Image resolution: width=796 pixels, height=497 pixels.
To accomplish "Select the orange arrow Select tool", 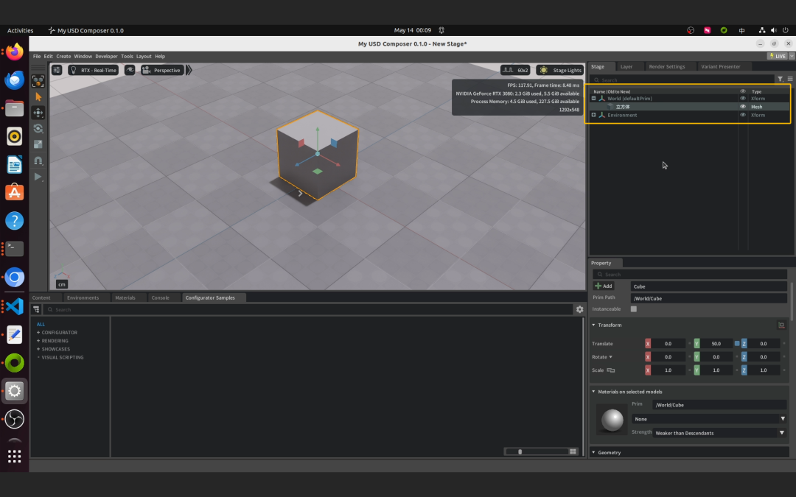I will pos(38,97).
